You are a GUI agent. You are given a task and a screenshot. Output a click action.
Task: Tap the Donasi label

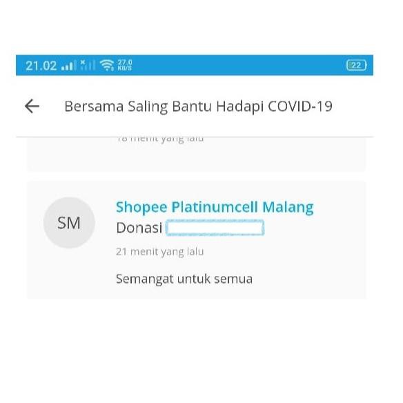pos(139,228)
